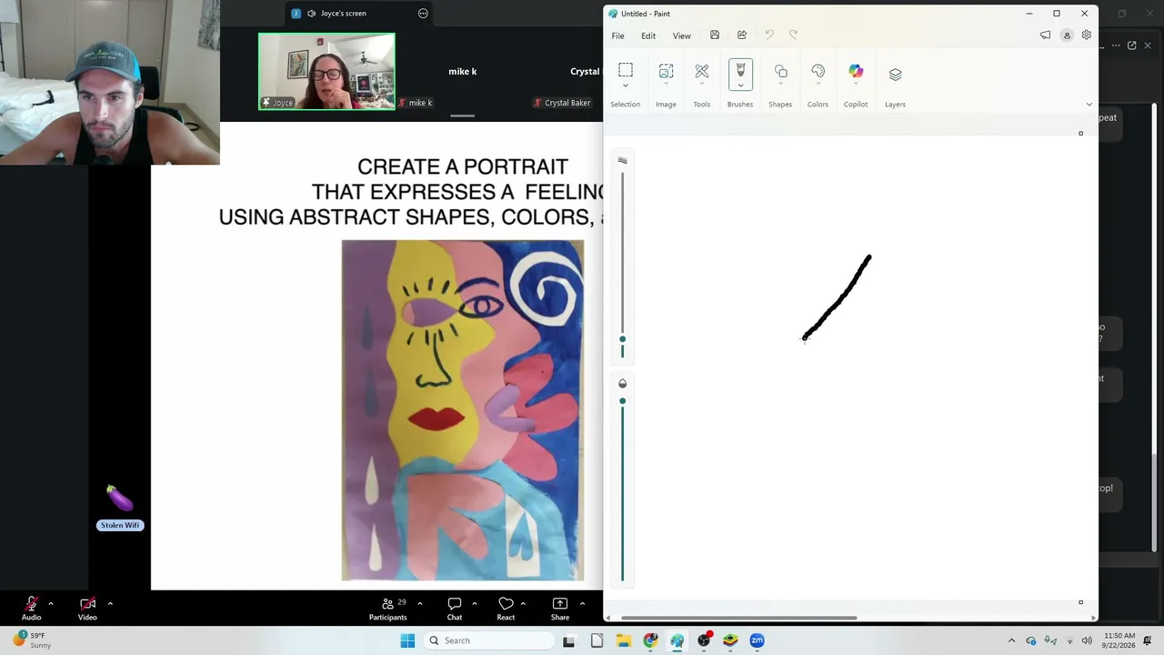Expand audio options caret in Zoom
Image resolution: width=1164 pixels, height=655 pixels.
[x=51, y=603]
